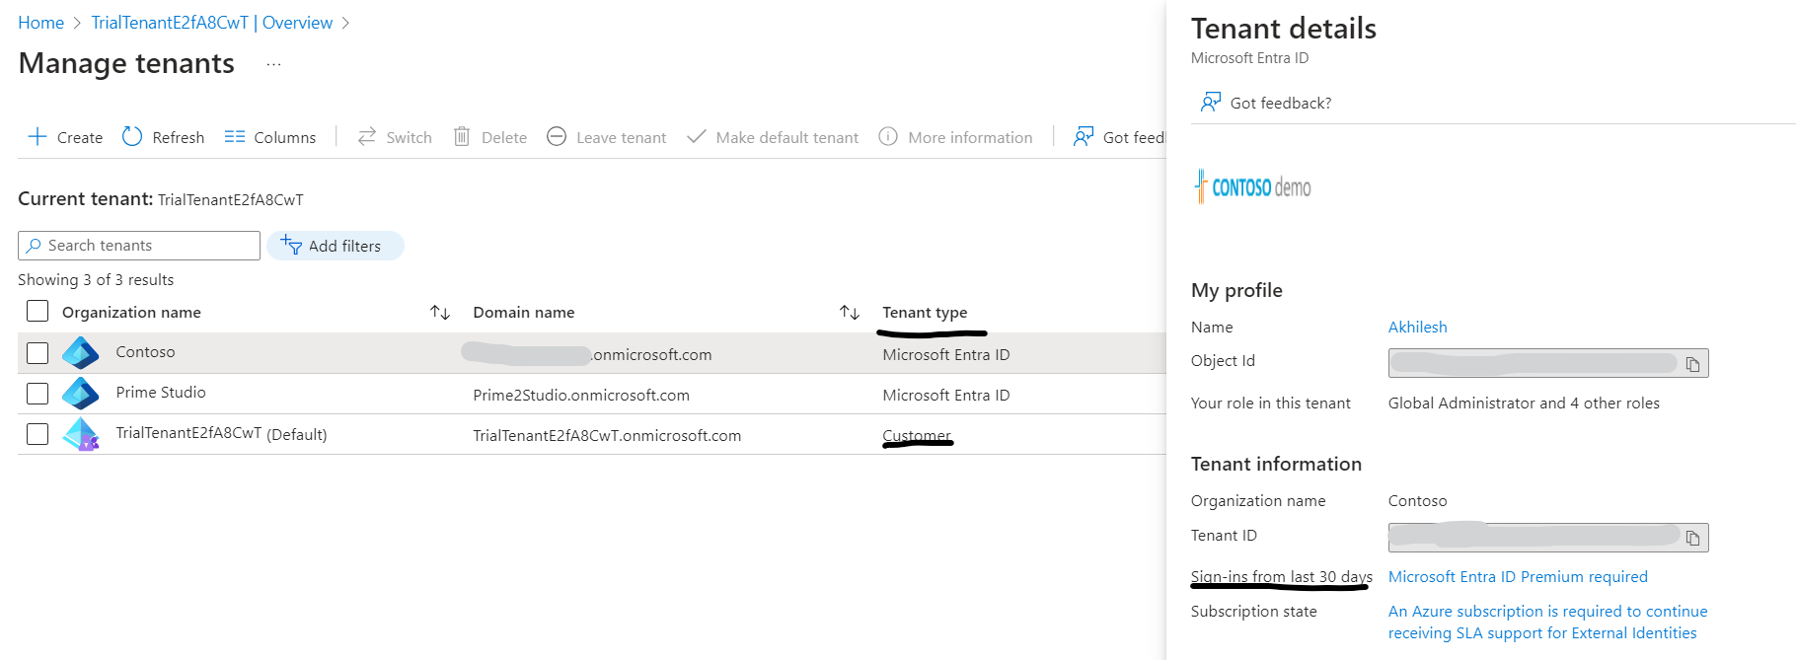
Task: Click the Domain name column header
Action: (x=524, y=312)
